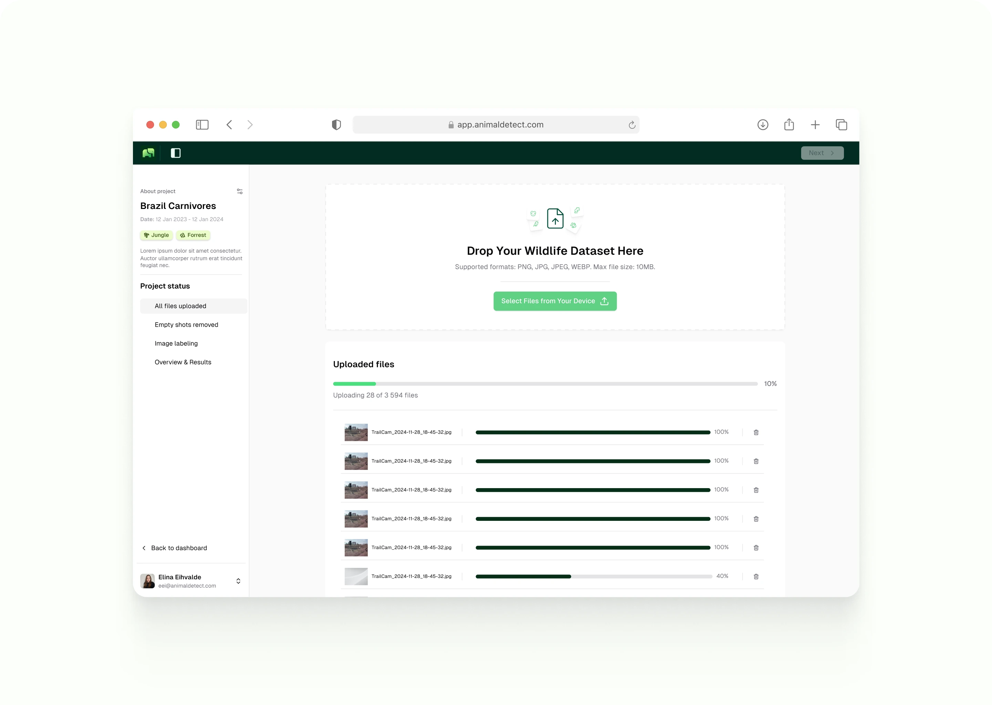
Task: Click the browser downloads icon
Action: (763, 125)
